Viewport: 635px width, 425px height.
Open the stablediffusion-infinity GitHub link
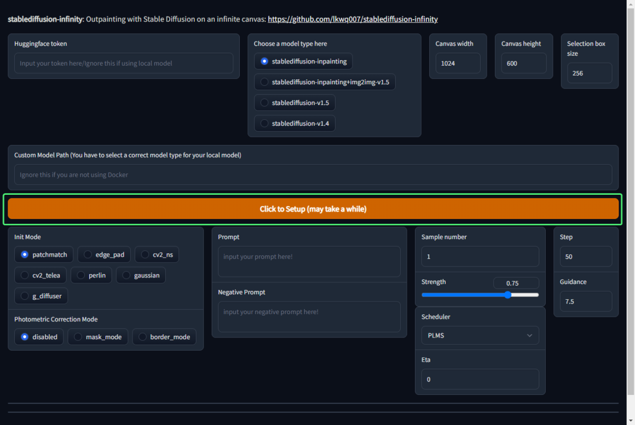353,19
